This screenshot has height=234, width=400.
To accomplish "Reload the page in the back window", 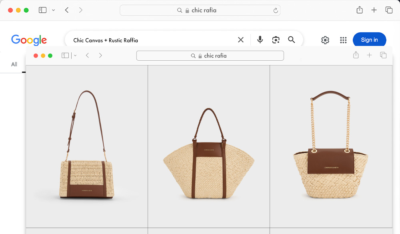I will click(276, 10).
